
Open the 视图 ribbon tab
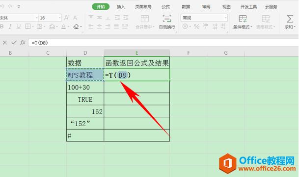click(x=226, y=7)
